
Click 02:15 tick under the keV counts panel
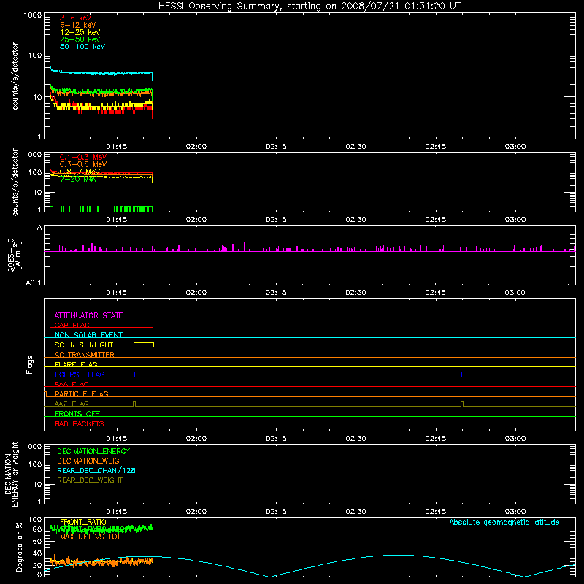pos(276,147)
